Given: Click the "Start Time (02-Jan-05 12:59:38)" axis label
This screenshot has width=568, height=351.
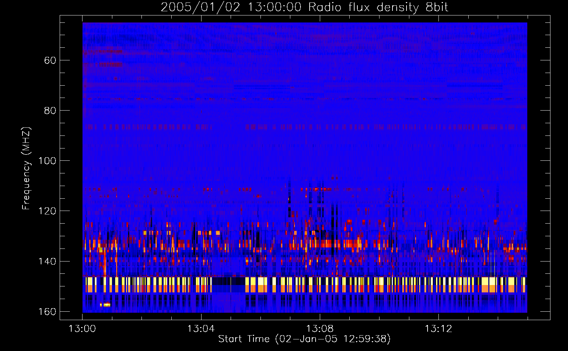Looking at the screenshot, I should [x=304, y=339].
